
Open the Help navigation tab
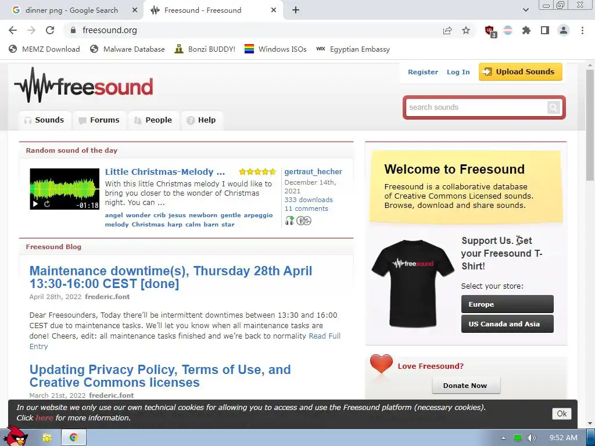click(x=202, y=120)
